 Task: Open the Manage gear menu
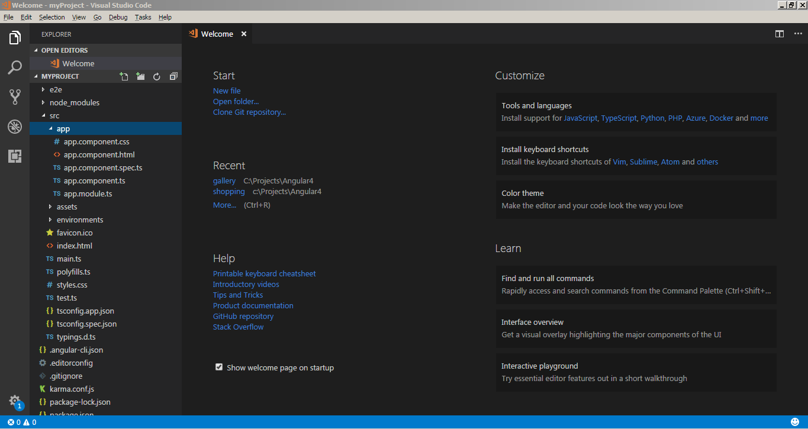click(15, 401)
